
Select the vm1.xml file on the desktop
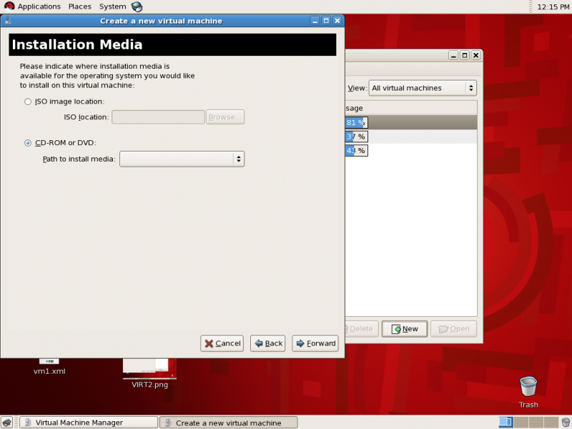click(x=49, y=367)
